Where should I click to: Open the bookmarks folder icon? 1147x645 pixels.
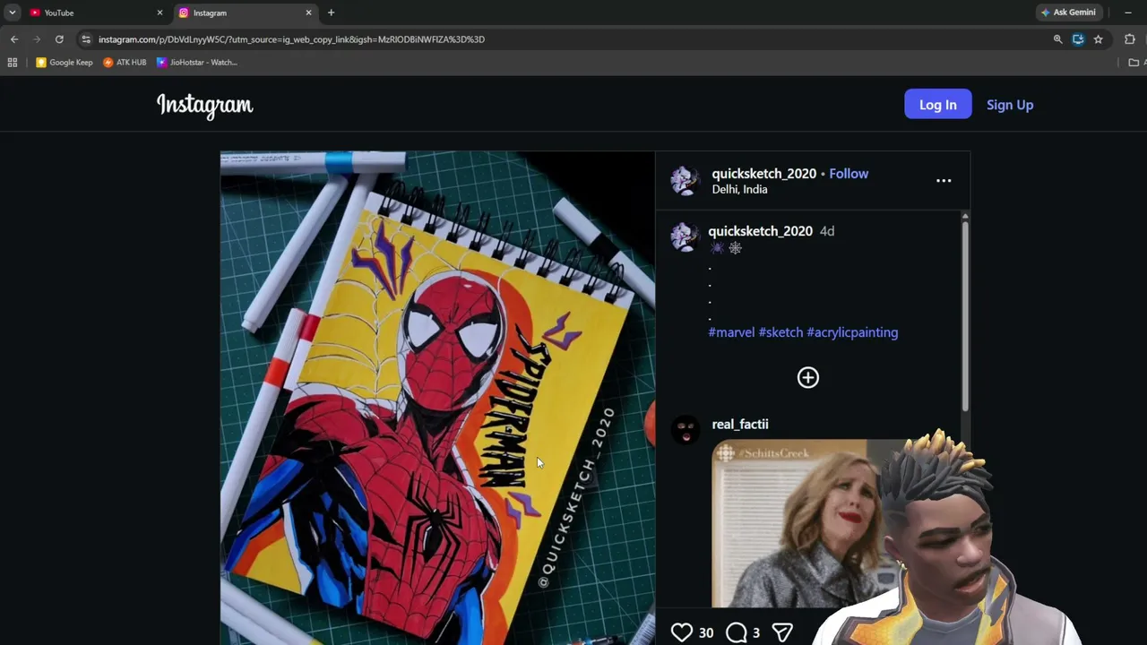pos(1134,63)
